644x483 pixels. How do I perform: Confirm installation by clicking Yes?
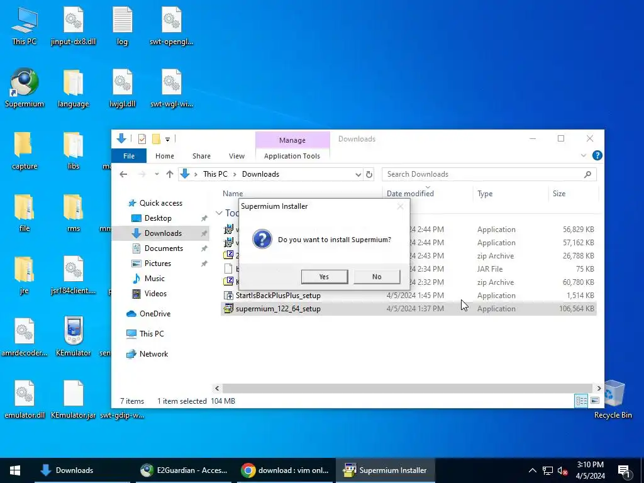click(324, 277)
